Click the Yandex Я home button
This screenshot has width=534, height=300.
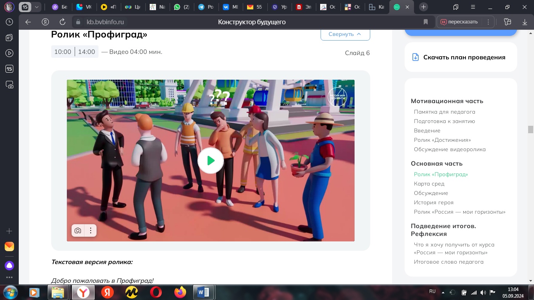[45, 22]
